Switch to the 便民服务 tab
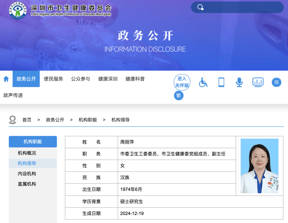Image resolution: width=288 pixels, height=223 pixels. coord(54,79)
